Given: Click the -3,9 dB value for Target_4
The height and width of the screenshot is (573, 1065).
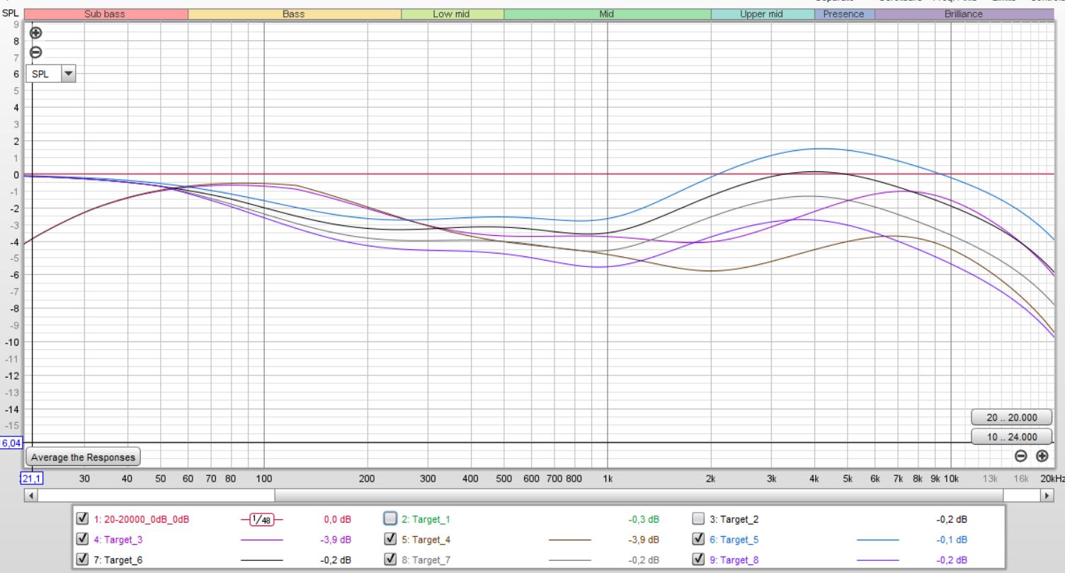Looking at the screenshot, I should coord(644,540).
